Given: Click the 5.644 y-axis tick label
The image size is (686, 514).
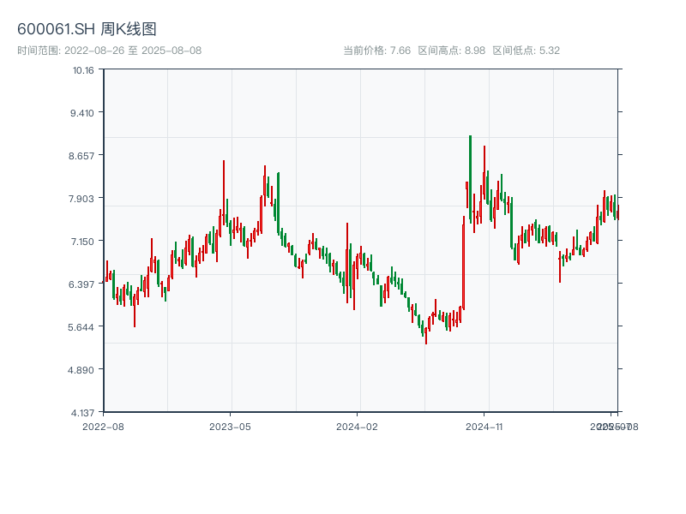Looking at the screenshot, I should (82, 327).
